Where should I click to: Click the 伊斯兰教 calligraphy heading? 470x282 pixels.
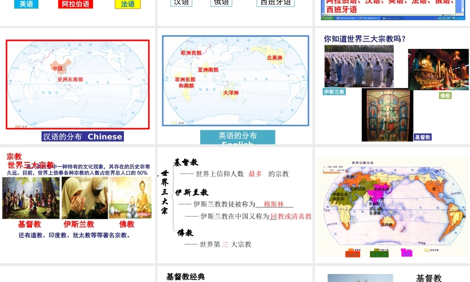coord(192,192)
